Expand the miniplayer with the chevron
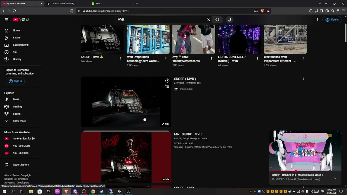The image size is (347, 195). click(x=335, y=178)
